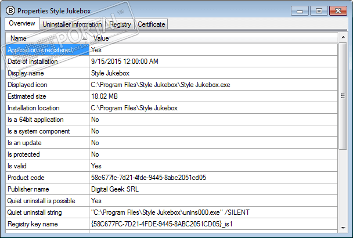The height and width of the screenshot is (238, 353).
Task: Maximize the Properties Style Jukebox window
Action: [x=319, y=11]
